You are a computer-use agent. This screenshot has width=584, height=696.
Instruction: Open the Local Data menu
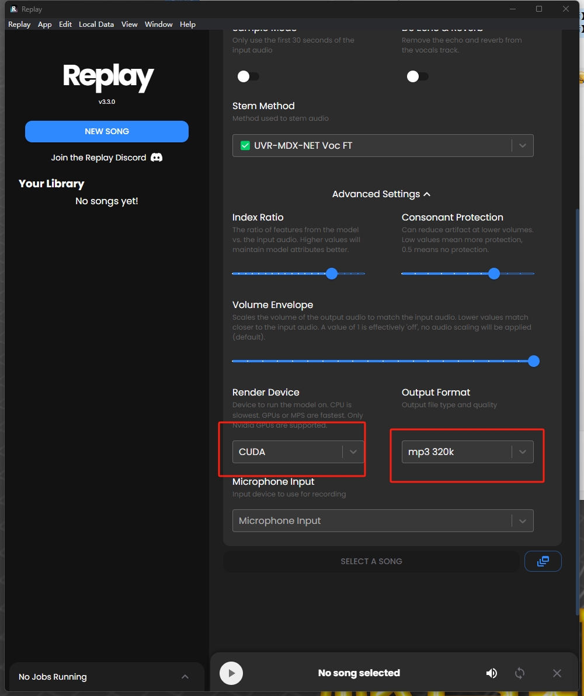point(96,25)
